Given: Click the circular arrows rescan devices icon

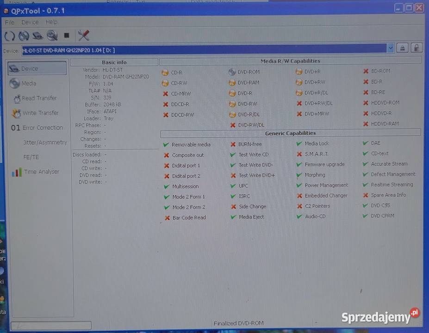Looking at the screenshot, I should point(10,36).
